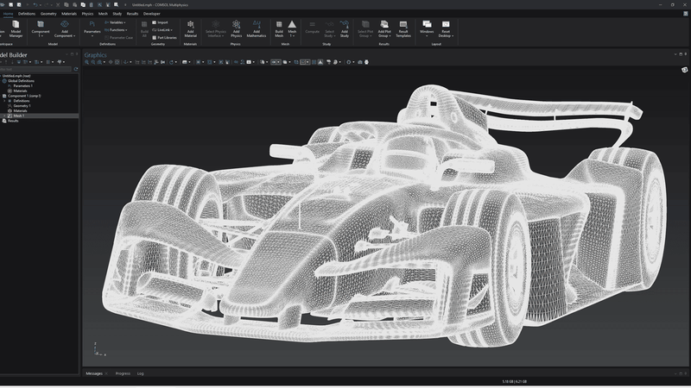
Task: Click Import in the Geometry group
Action: (x=160, y=22)
